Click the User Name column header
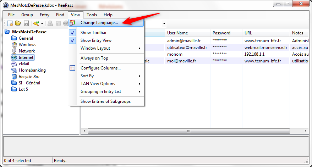This screenshot has height=167, width=312. 177,33
